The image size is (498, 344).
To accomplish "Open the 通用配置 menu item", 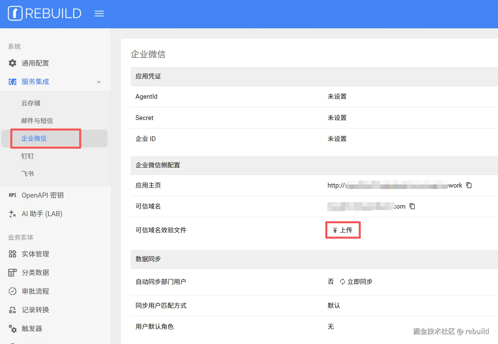I will coord(35,63).
